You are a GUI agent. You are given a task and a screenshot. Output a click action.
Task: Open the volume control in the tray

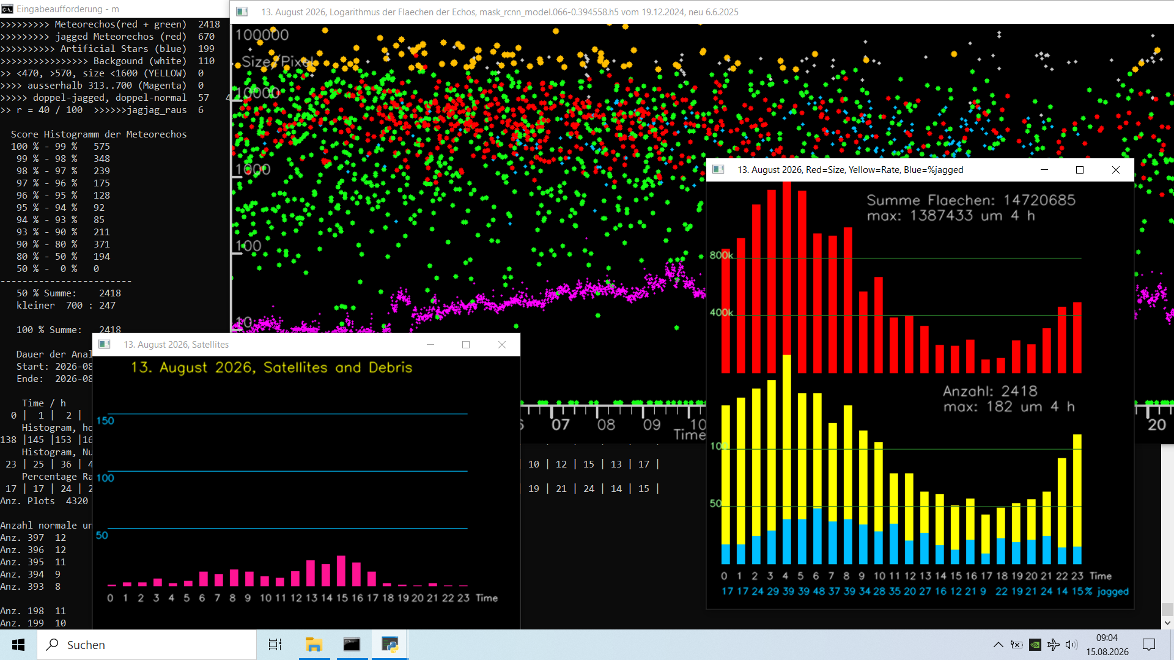[x=1071, y=645]
